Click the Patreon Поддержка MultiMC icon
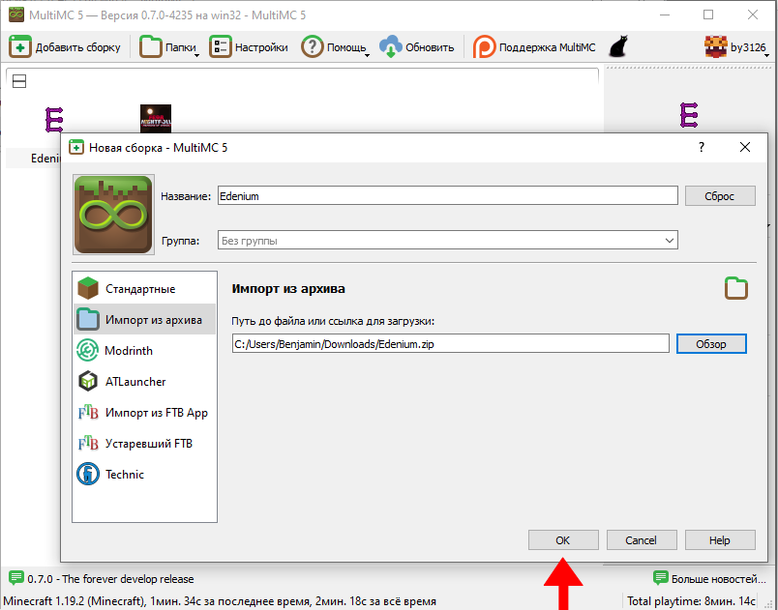 point(484,47)
